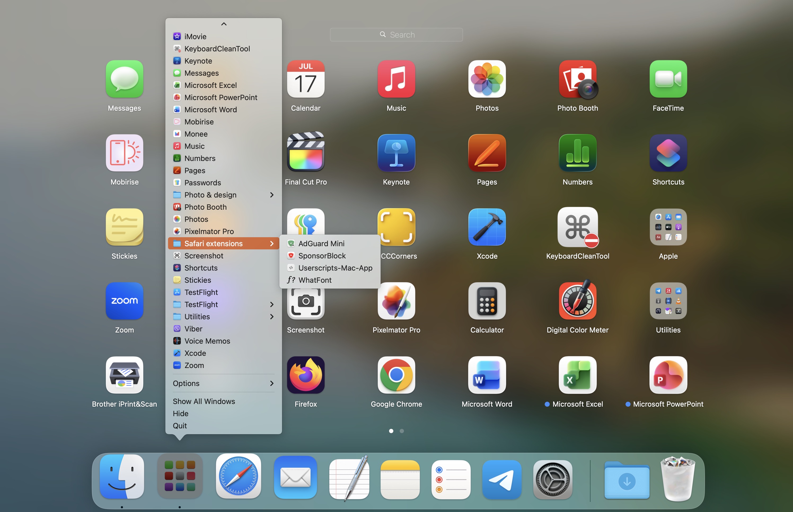Open the Calculator app
Image resolution: width=793 pixels, height=512 pixels.
click(x=487, y=301)
